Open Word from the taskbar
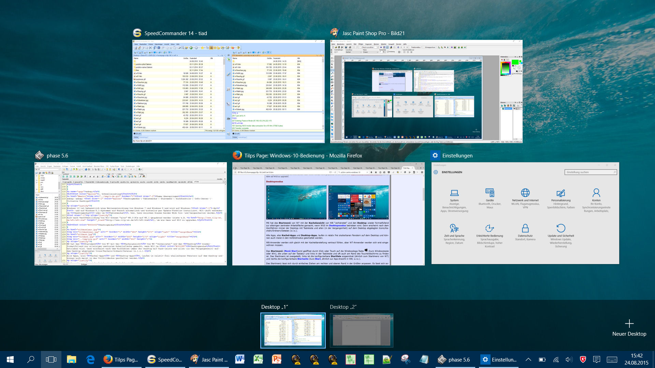655x368 pixels. (239, 359)
